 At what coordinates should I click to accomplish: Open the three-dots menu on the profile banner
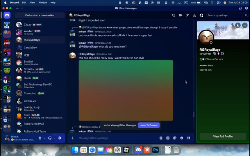(245, 25)
